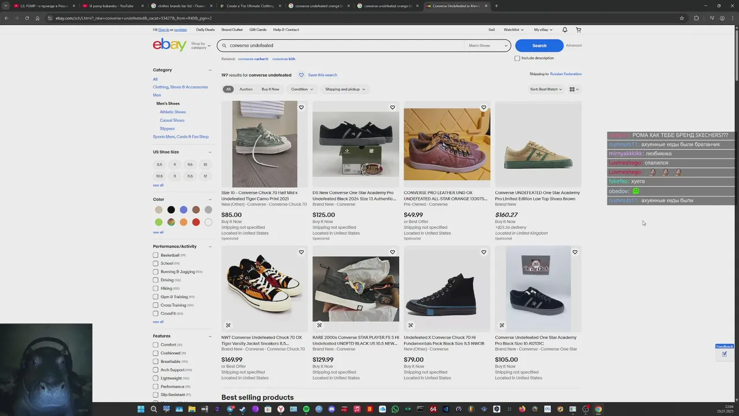Viewport: 739px width, 416px height.
Task: Filter by black color swatch
Action: [x=171, y=210]
